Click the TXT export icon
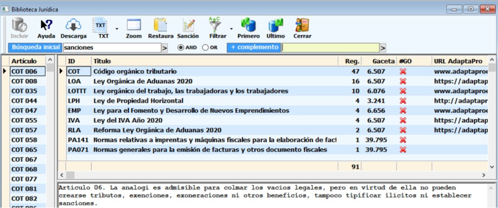The width and height of the screenshot is (498, 208). point(101,25)
